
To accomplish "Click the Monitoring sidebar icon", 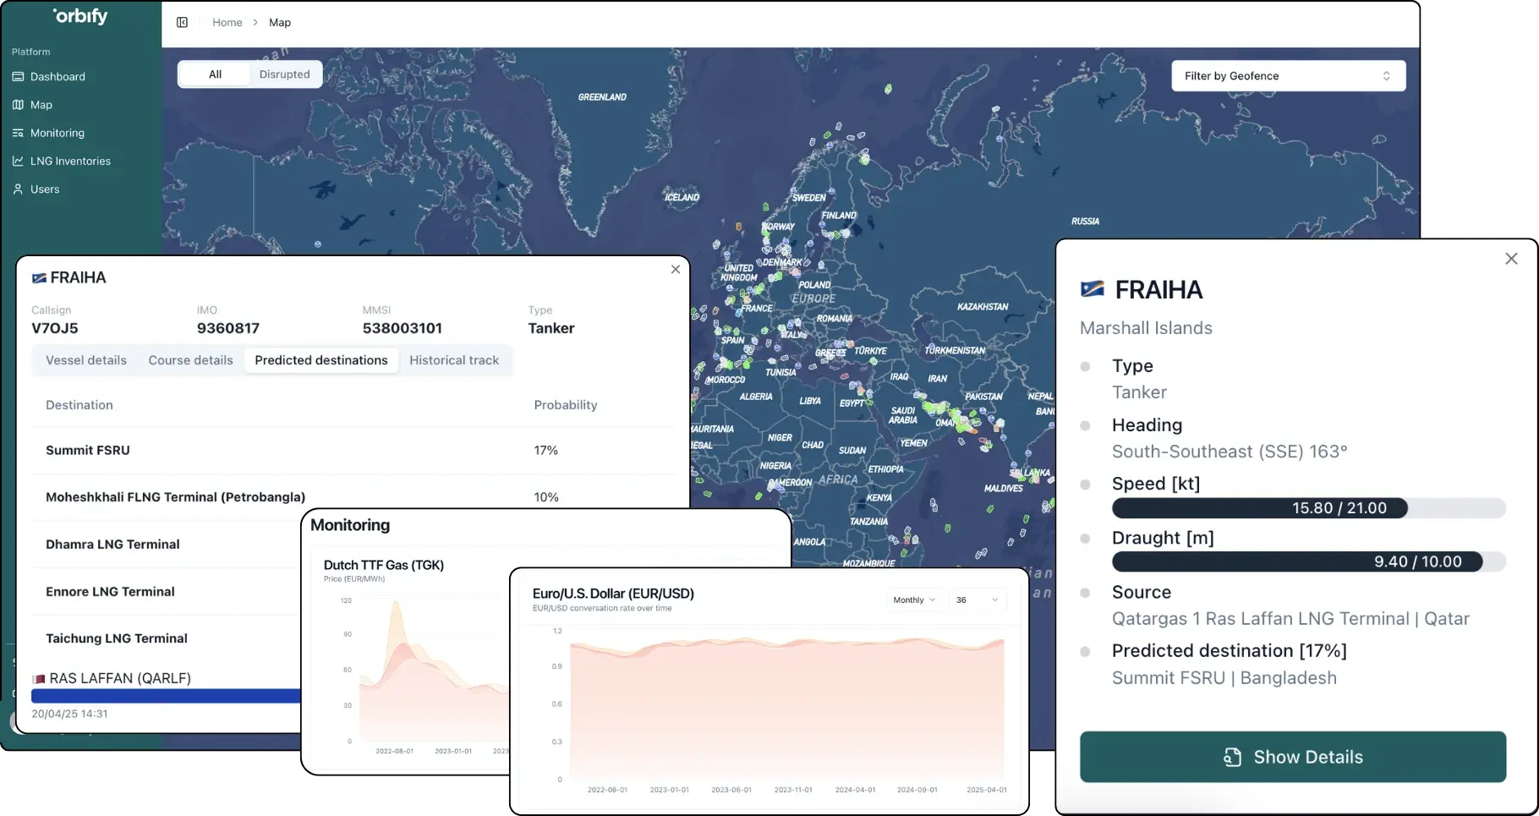I will [x=18, y=133].
